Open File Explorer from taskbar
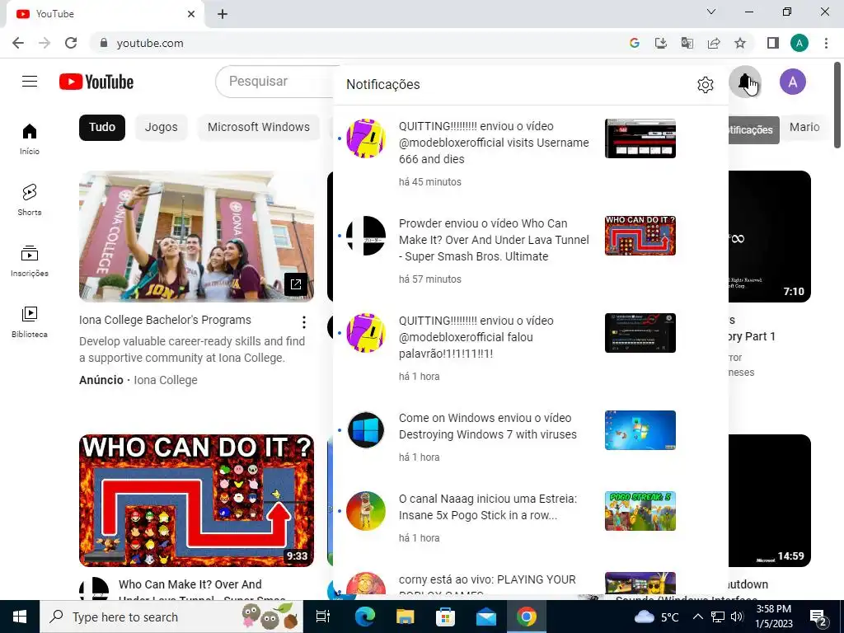Image resolution: width=844 pixels, height=633 pixels. click(405, 617)
